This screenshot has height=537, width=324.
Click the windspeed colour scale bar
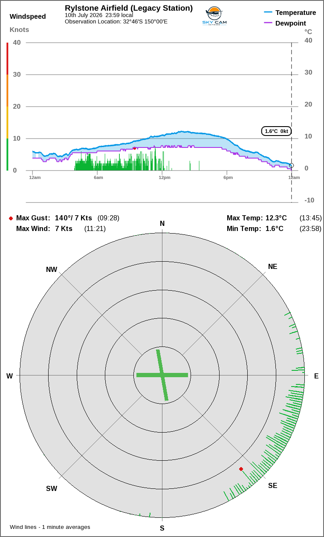click(x=7, y=107)
